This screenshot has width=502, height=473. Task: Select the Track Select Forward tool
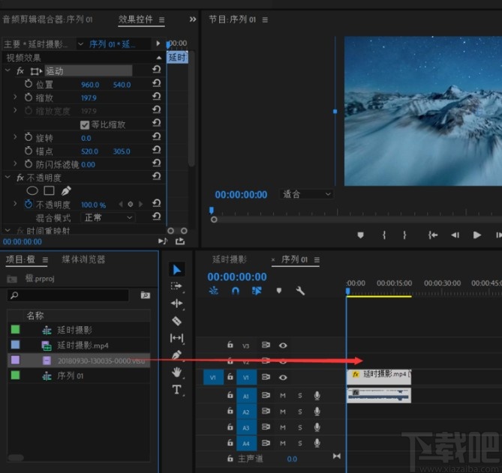(177, 286)
